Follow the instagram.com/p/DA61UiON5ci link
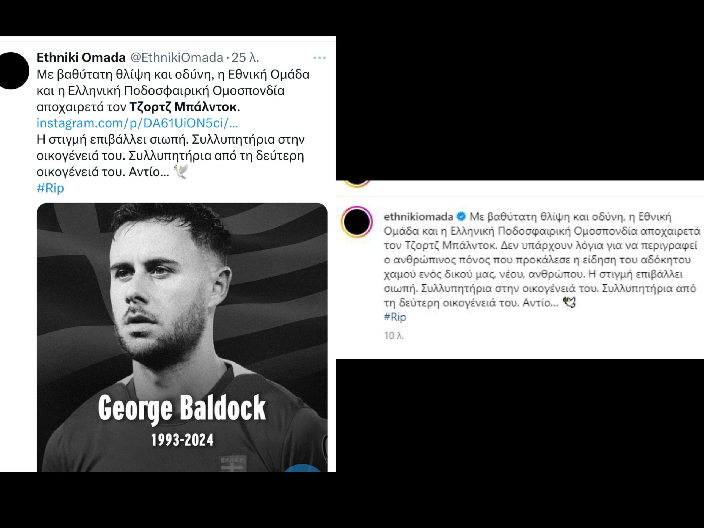The height and width of the screenshot is (528, 704). (x=137, y=123)
